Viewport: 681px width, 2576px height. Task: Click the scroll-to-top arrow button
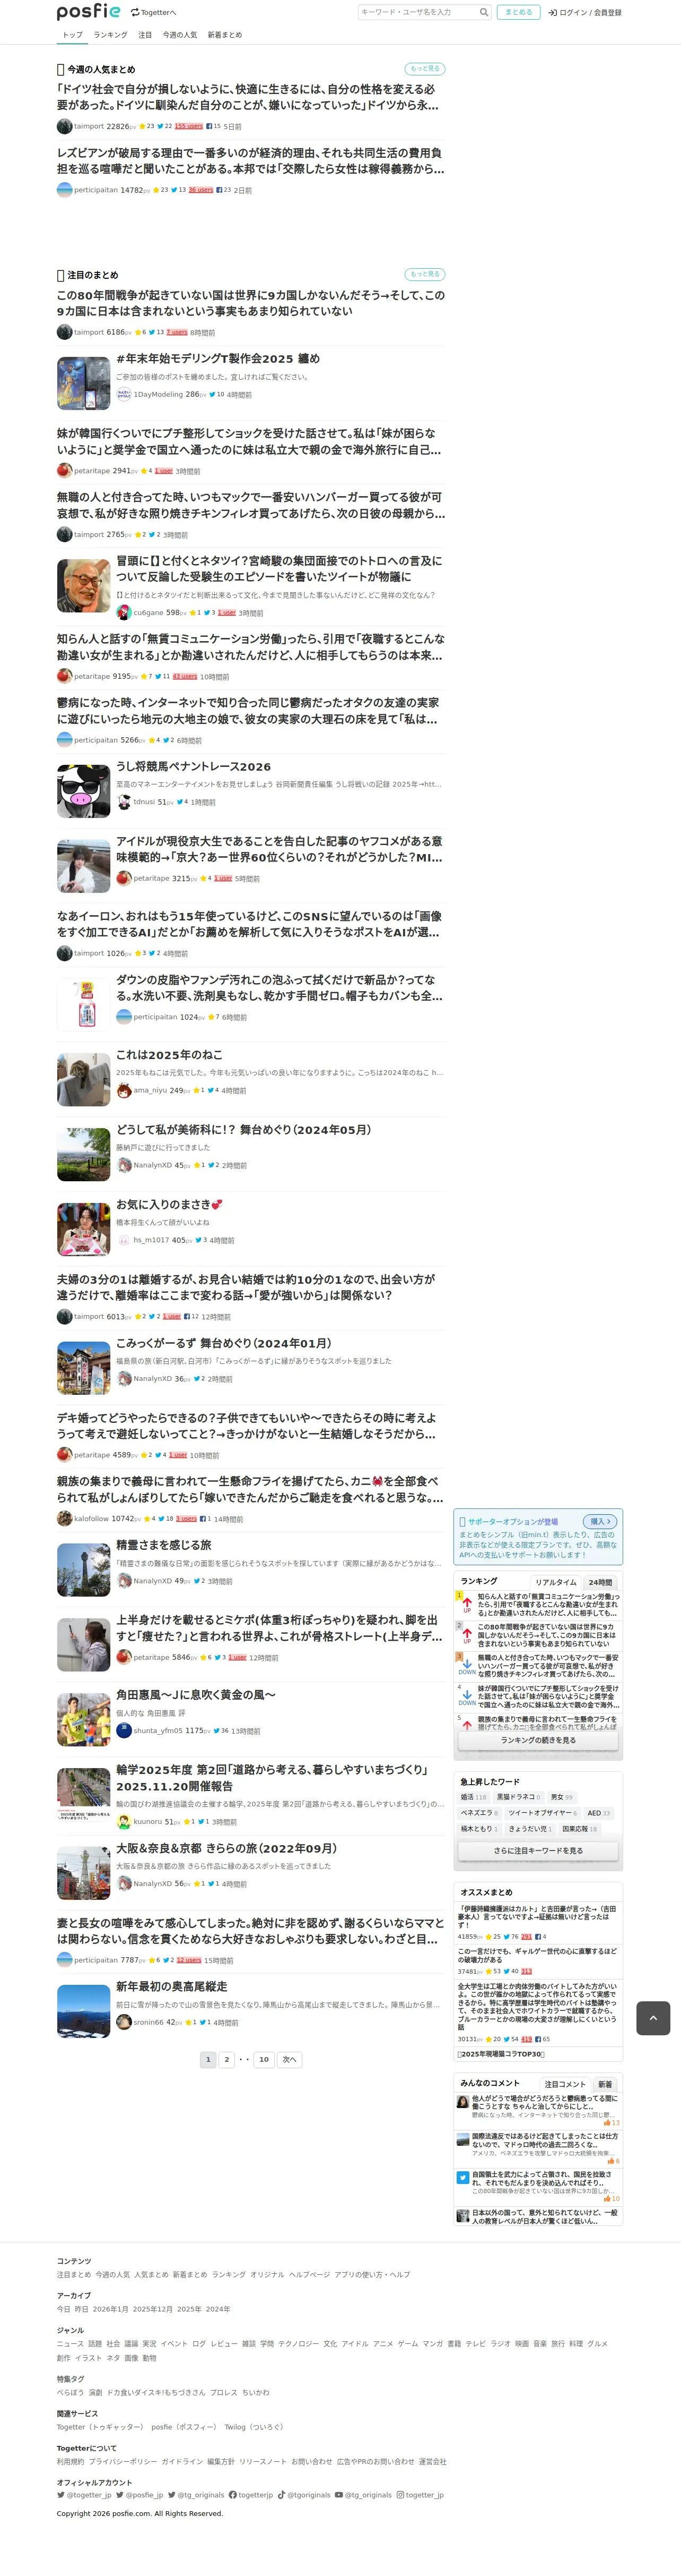tap(653, 2018)
